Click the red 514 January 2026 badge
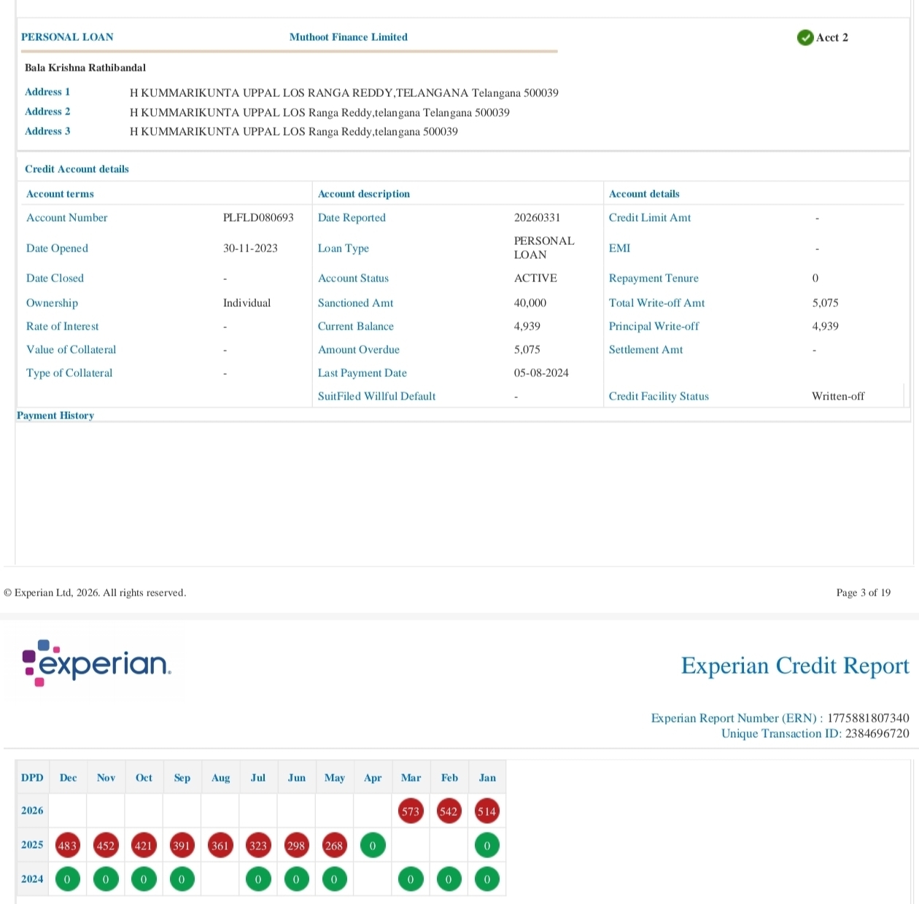 [x=486, y=811]
